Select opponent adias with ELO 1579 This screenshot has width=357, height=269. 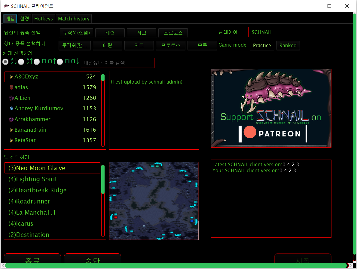point(52,87)
